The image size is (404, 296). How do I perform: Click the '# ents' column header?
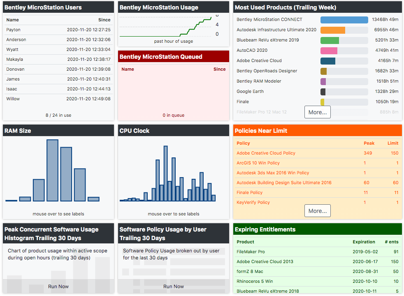(x=392, y=242)
